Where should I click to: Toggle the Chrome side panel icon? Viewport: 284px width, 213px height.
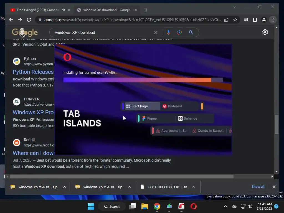click(255, 20)
